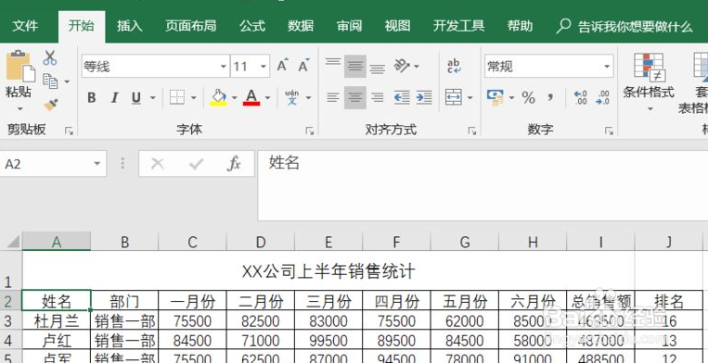Decrease indent

point(402,97)
